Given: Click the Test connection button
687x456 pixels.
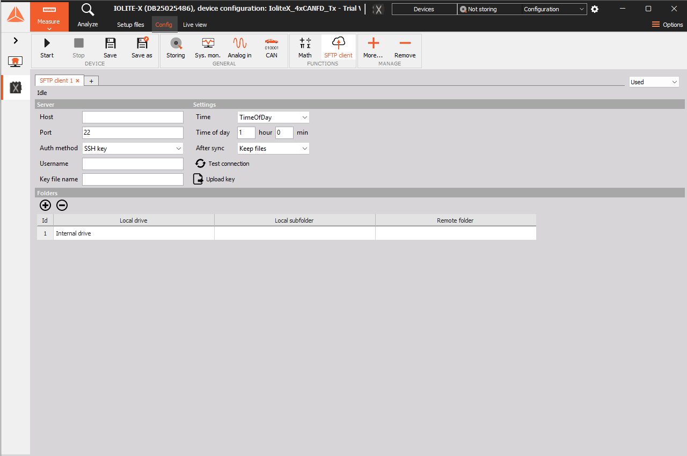Looking at the screenshot, I should point(223,164).
